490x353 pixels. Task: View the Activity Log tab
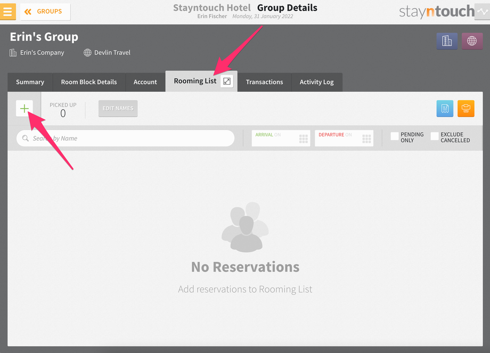click(316, 82)
